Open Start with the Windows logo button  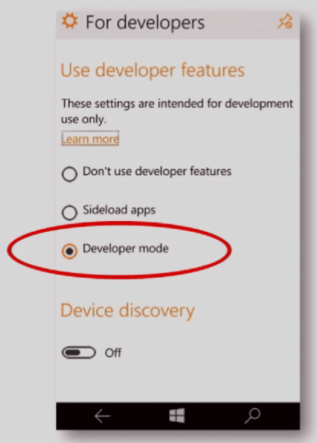click(x=177, y=416)
